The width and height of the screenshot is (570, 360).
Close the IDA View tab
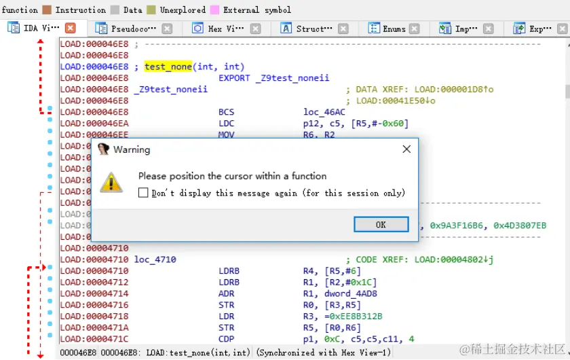click(x=70, y=28)
